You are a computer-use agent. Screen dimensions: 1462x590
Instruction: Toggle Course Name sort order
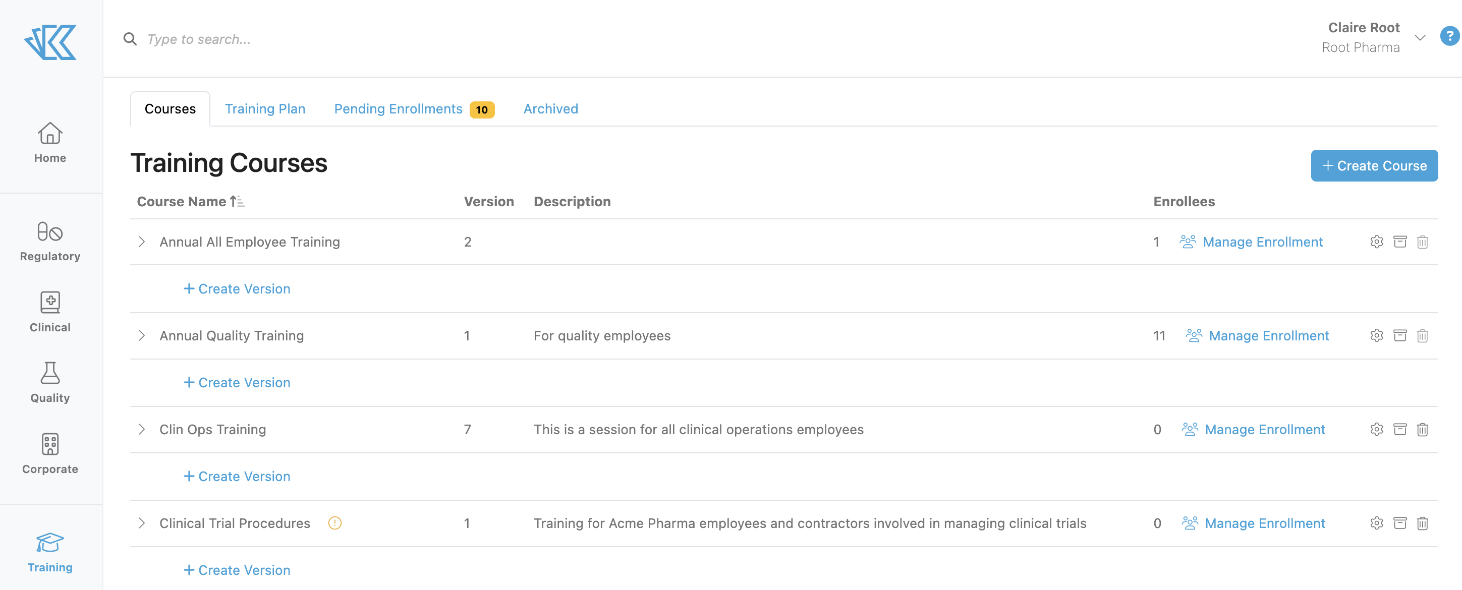tap(237, 201)
